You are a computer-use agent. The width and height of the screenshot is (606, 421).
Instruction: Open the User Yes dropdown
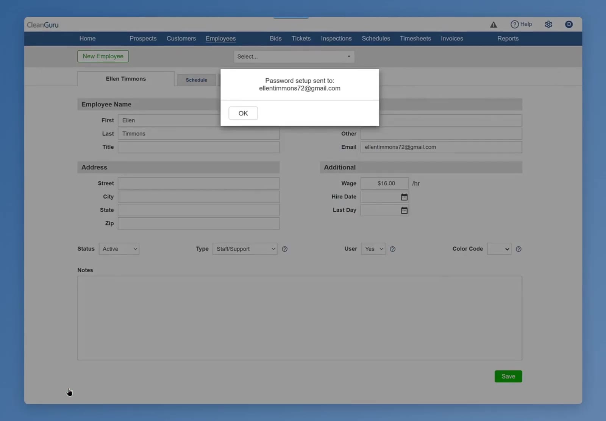pyautogui.click(x=373, y=249)
